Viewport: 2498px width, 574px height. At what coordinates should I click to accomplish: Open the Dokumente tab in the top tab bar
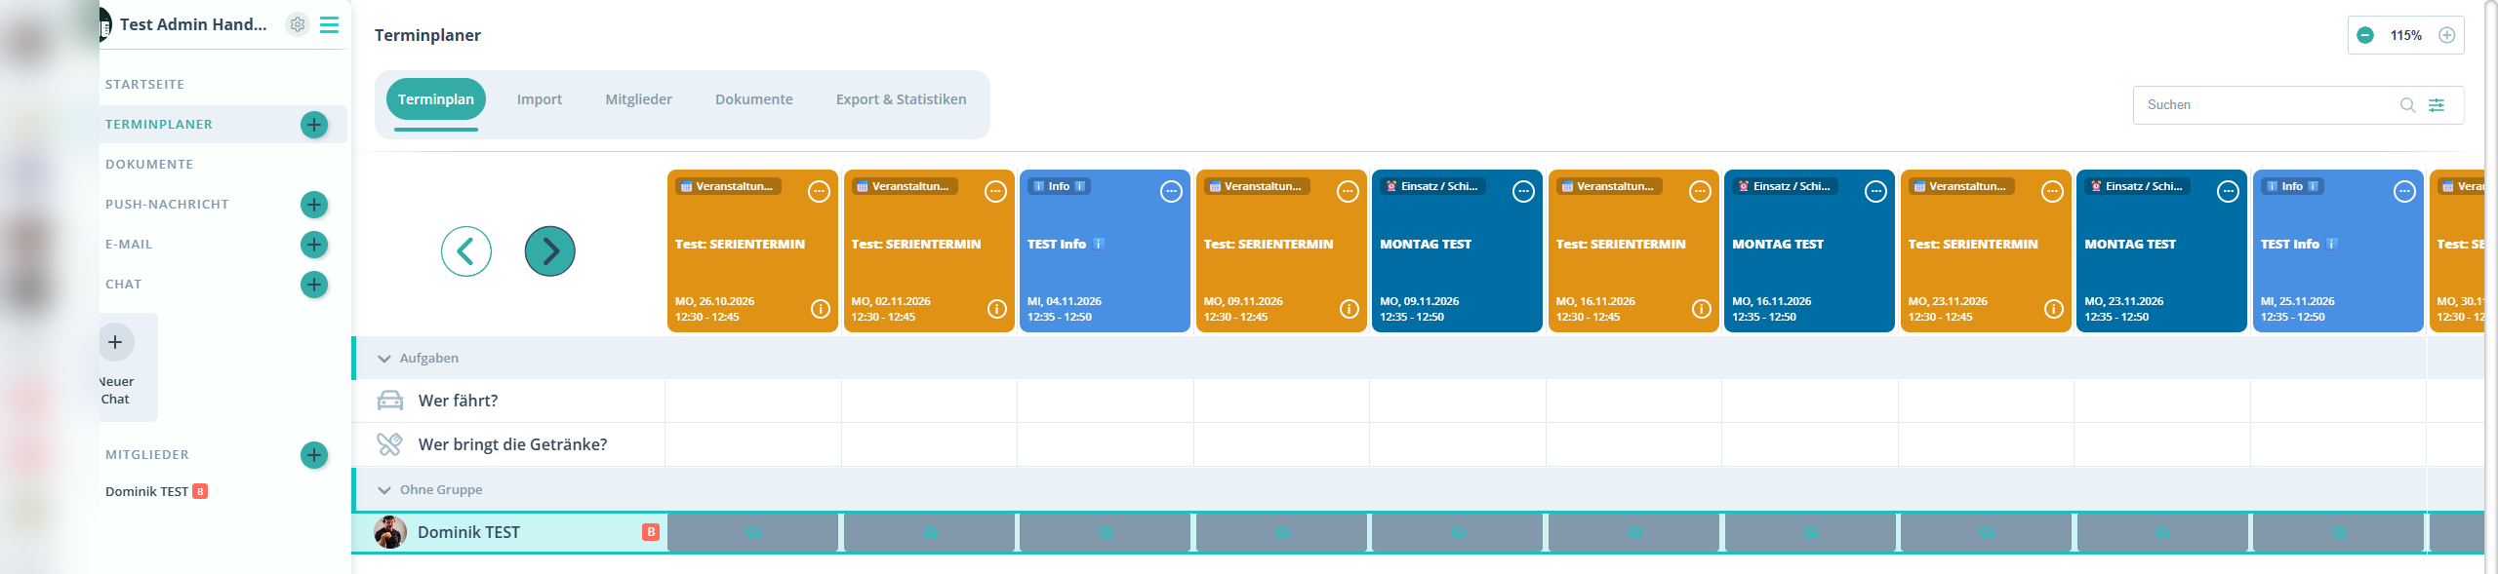tap(754, 99)
